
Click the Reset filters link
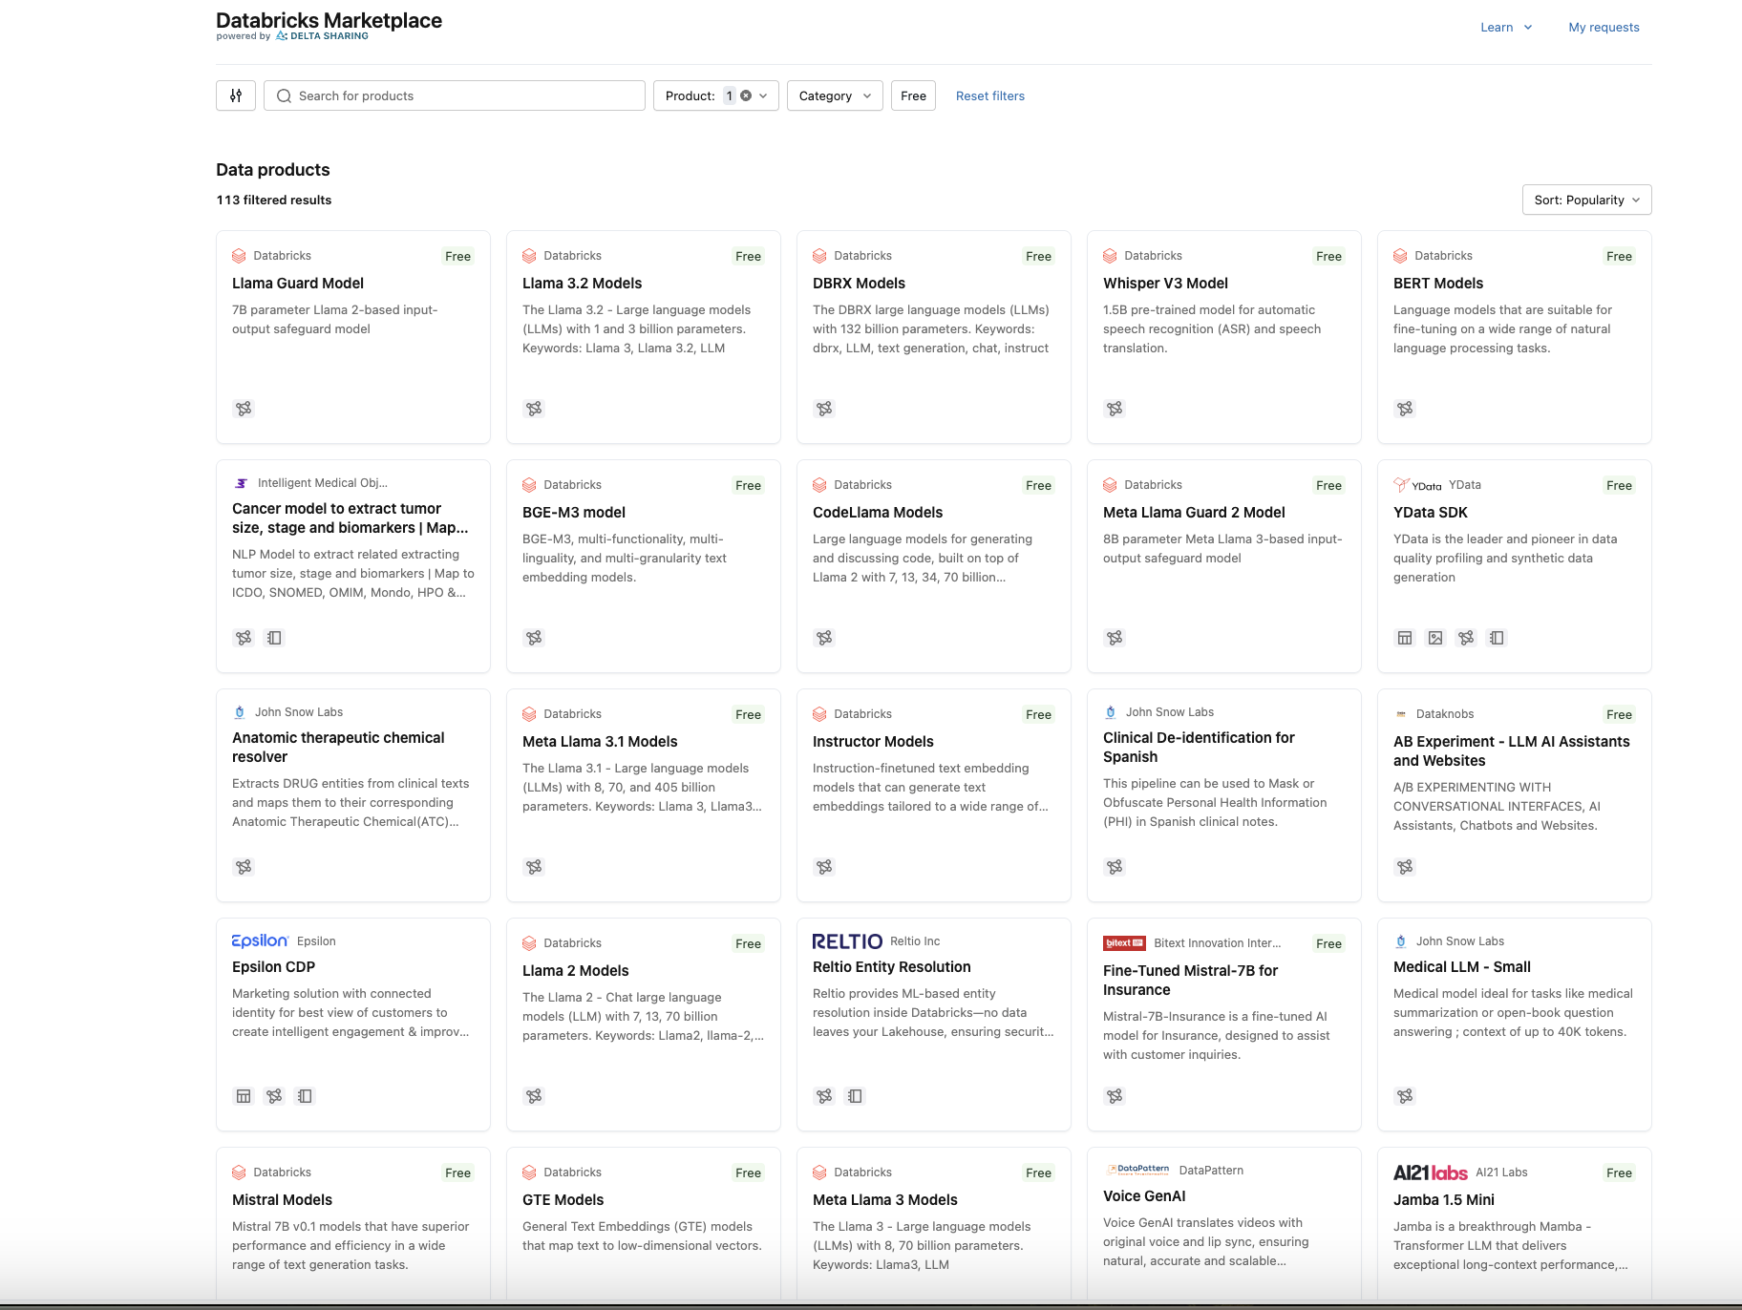pyautogui.click(x=990, y=95)
